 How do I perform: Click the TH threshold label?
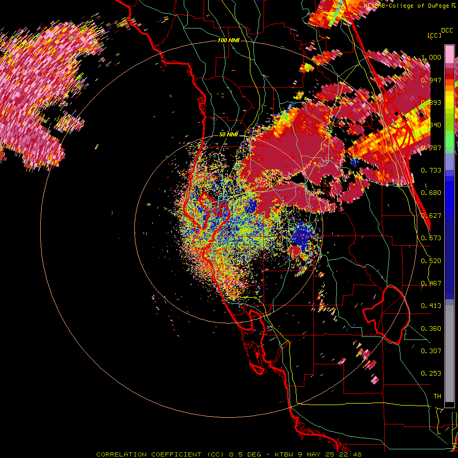tap(437, 396)
